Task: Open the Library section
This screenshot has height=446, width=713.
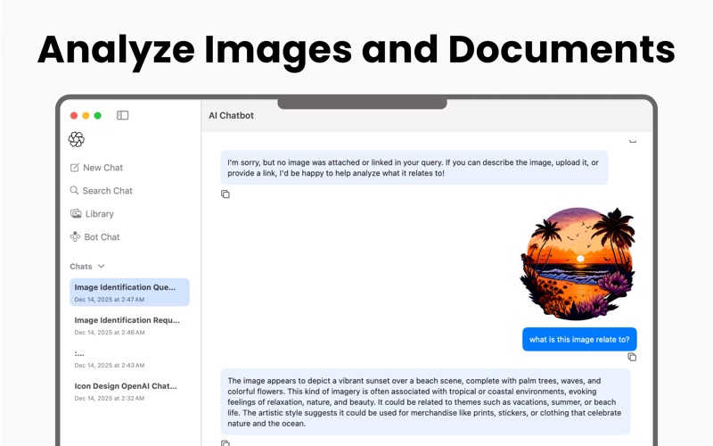Action: click(x=92, y=214)
